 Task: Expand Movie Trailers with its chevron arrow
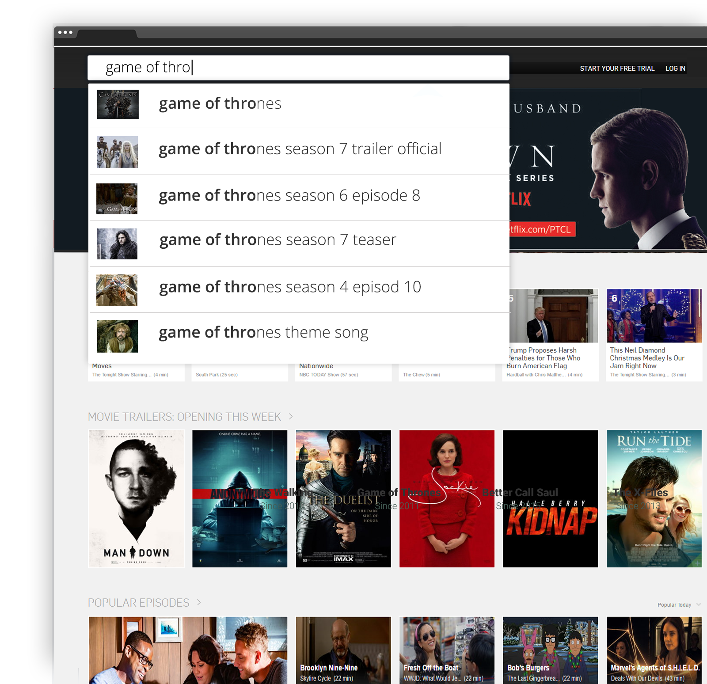[291, 416]
